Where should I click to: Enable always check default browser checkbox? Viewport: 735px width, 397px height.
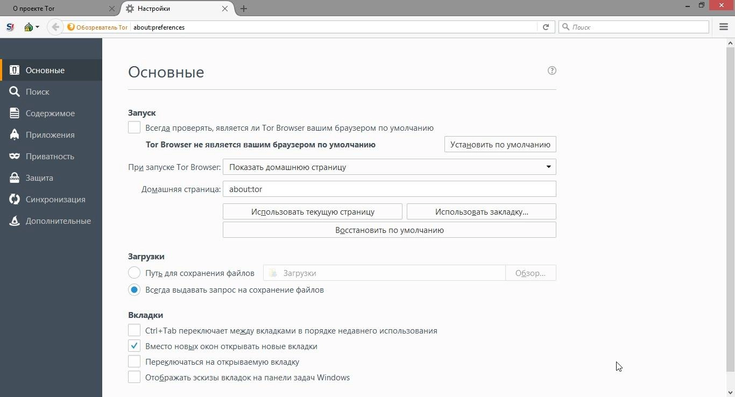[x=134, y=127]
